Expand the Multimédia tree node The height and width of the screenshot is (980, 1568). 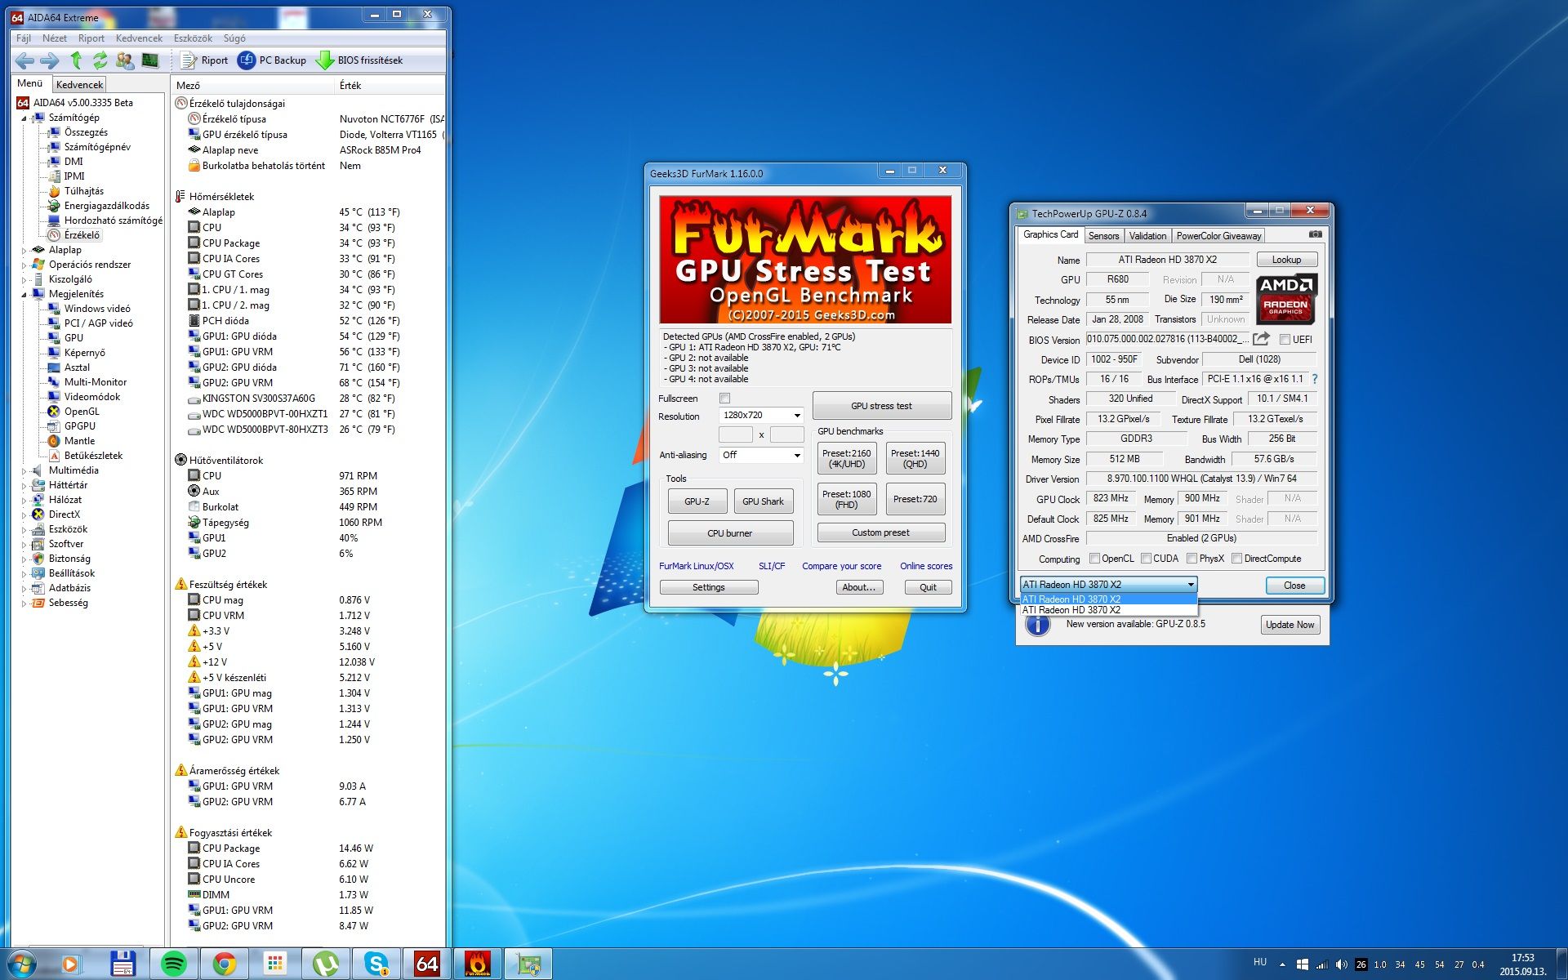24,470
